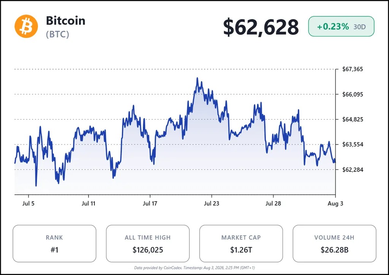Open the +0.23% 30D change badge
The height and width of the screenshot is (275, 389).
point(341,26)
